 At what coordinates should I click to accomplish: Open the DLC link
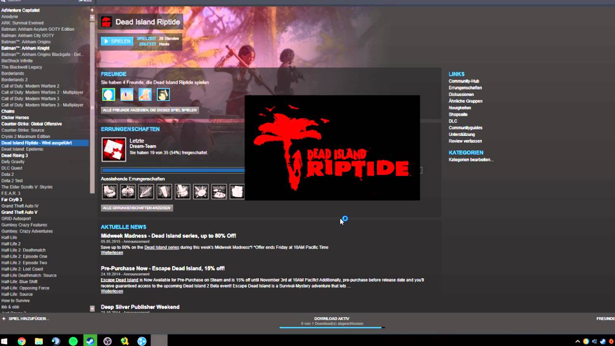[x=453, y=121]
